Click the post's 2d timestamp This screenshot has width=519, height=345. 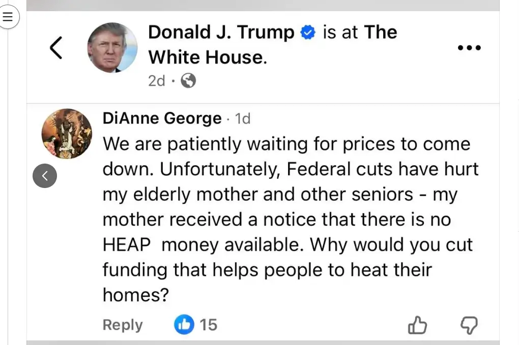point(156,81)
